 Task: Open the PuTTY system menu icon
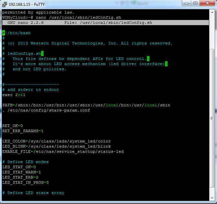[x=5, y=4]
